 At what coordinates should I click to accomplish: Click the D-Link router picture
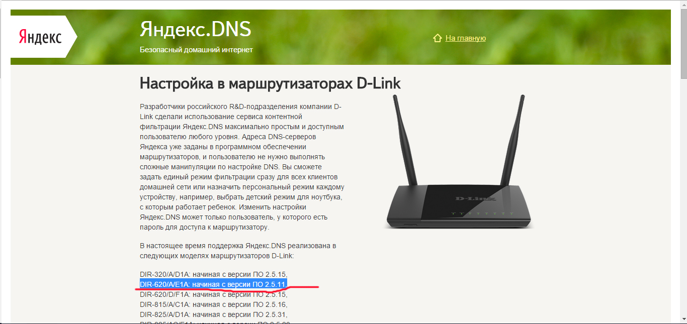coord(459,162)
